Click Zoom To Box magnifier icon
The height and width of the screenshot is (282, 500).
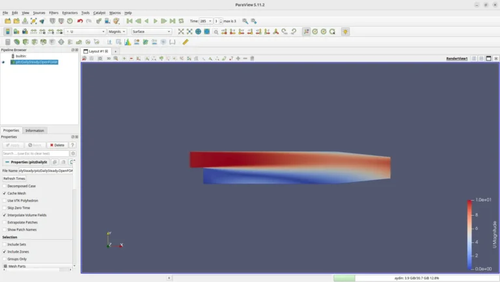[x=215, y=31]
